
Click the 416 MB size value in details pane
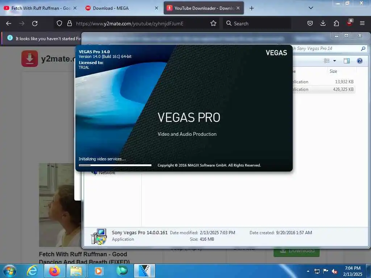207,239
